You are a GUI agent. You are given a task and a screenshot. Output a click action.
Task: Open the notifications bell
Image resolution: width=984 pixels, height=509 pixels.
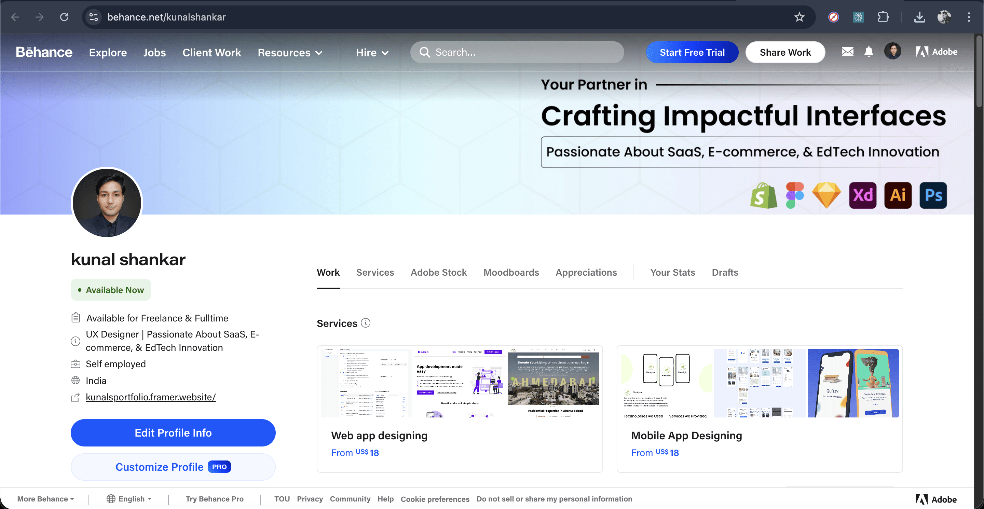coord(868,52)
